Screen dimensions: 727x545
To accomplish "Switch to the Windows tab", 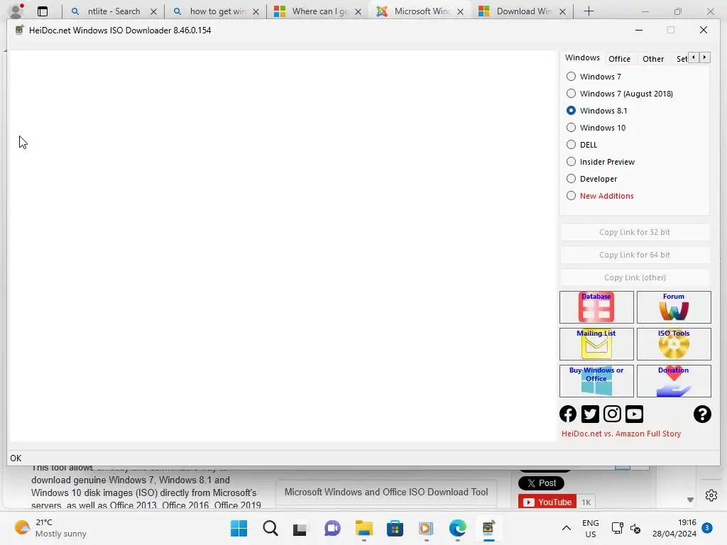I will click(582, 58).
